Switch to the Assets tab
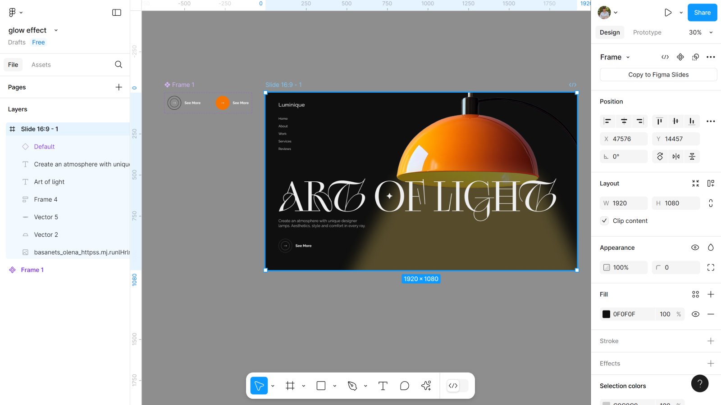 [41, 65]
